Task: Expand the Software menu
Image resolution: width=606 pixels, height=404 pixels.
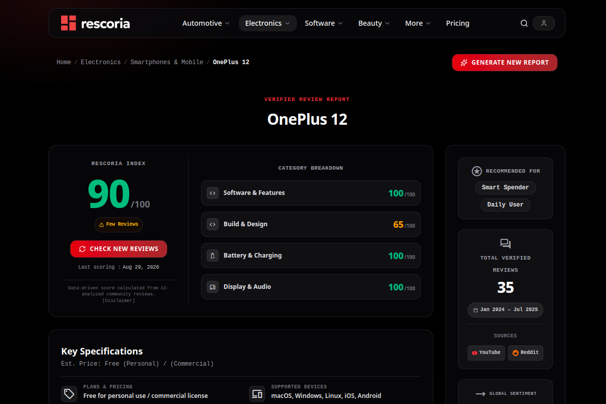Action: [324, 23]
